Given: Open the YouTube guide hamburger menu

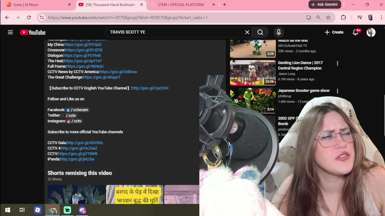Looking at the screenshot, I should (x=10, y=32).
